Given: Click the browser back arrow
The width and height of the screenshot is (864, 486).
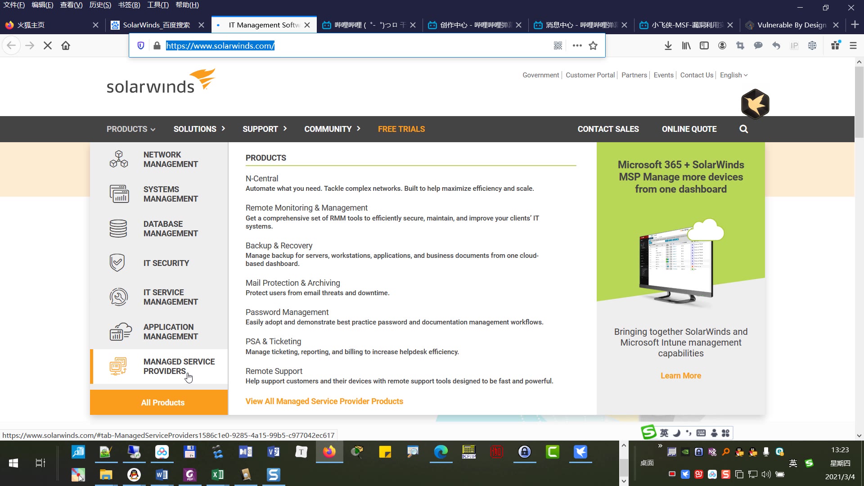Looking at the screenshot, I should tap(12, 45).
